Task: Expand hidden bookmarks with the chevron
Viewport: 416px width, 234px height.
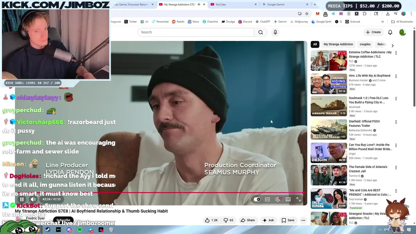Action: point(383,22)
